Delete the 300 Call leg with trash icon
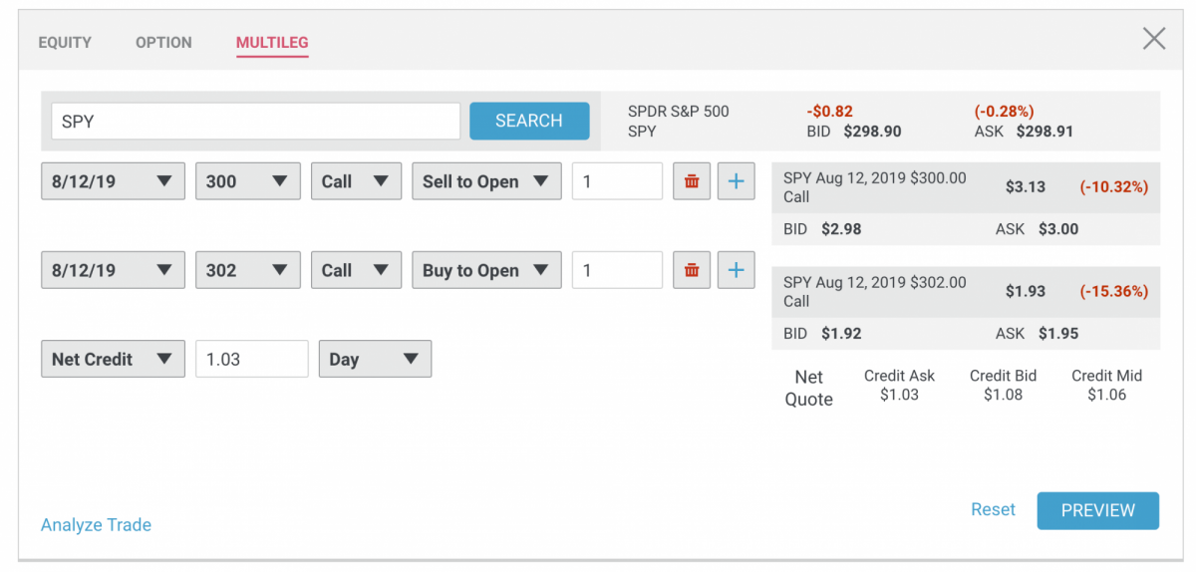 [692, 181]
